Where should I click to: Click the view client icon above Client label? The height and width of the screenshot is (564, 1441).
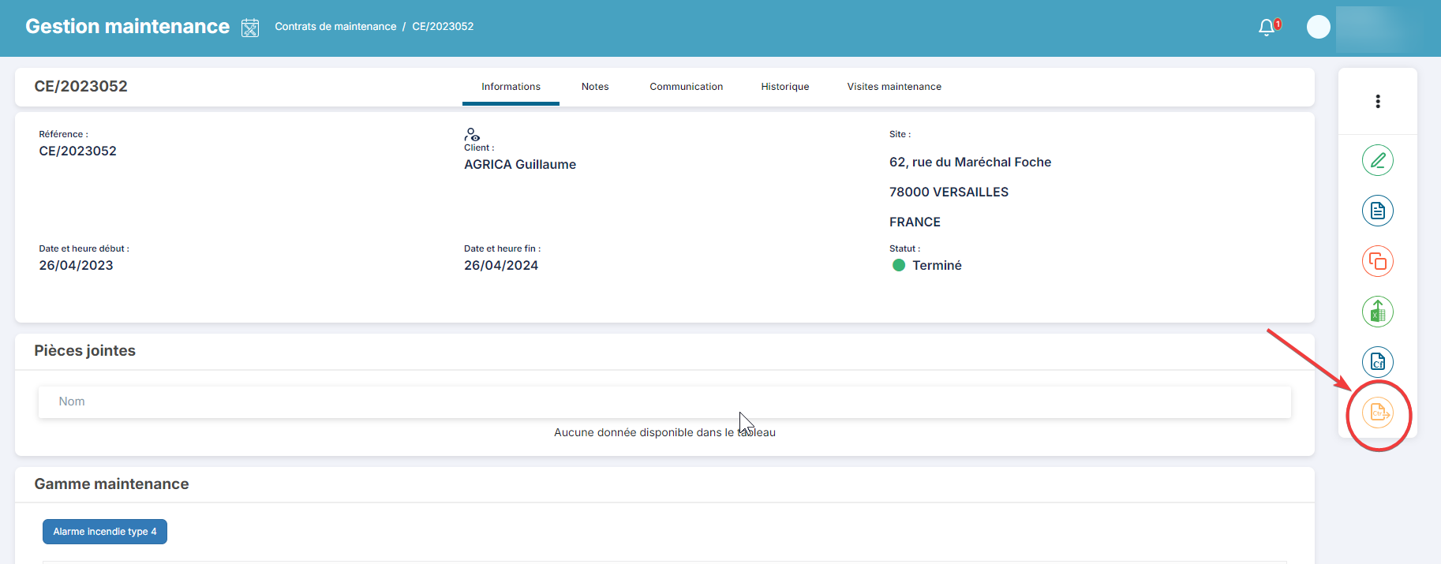click(x=472, y=134)
